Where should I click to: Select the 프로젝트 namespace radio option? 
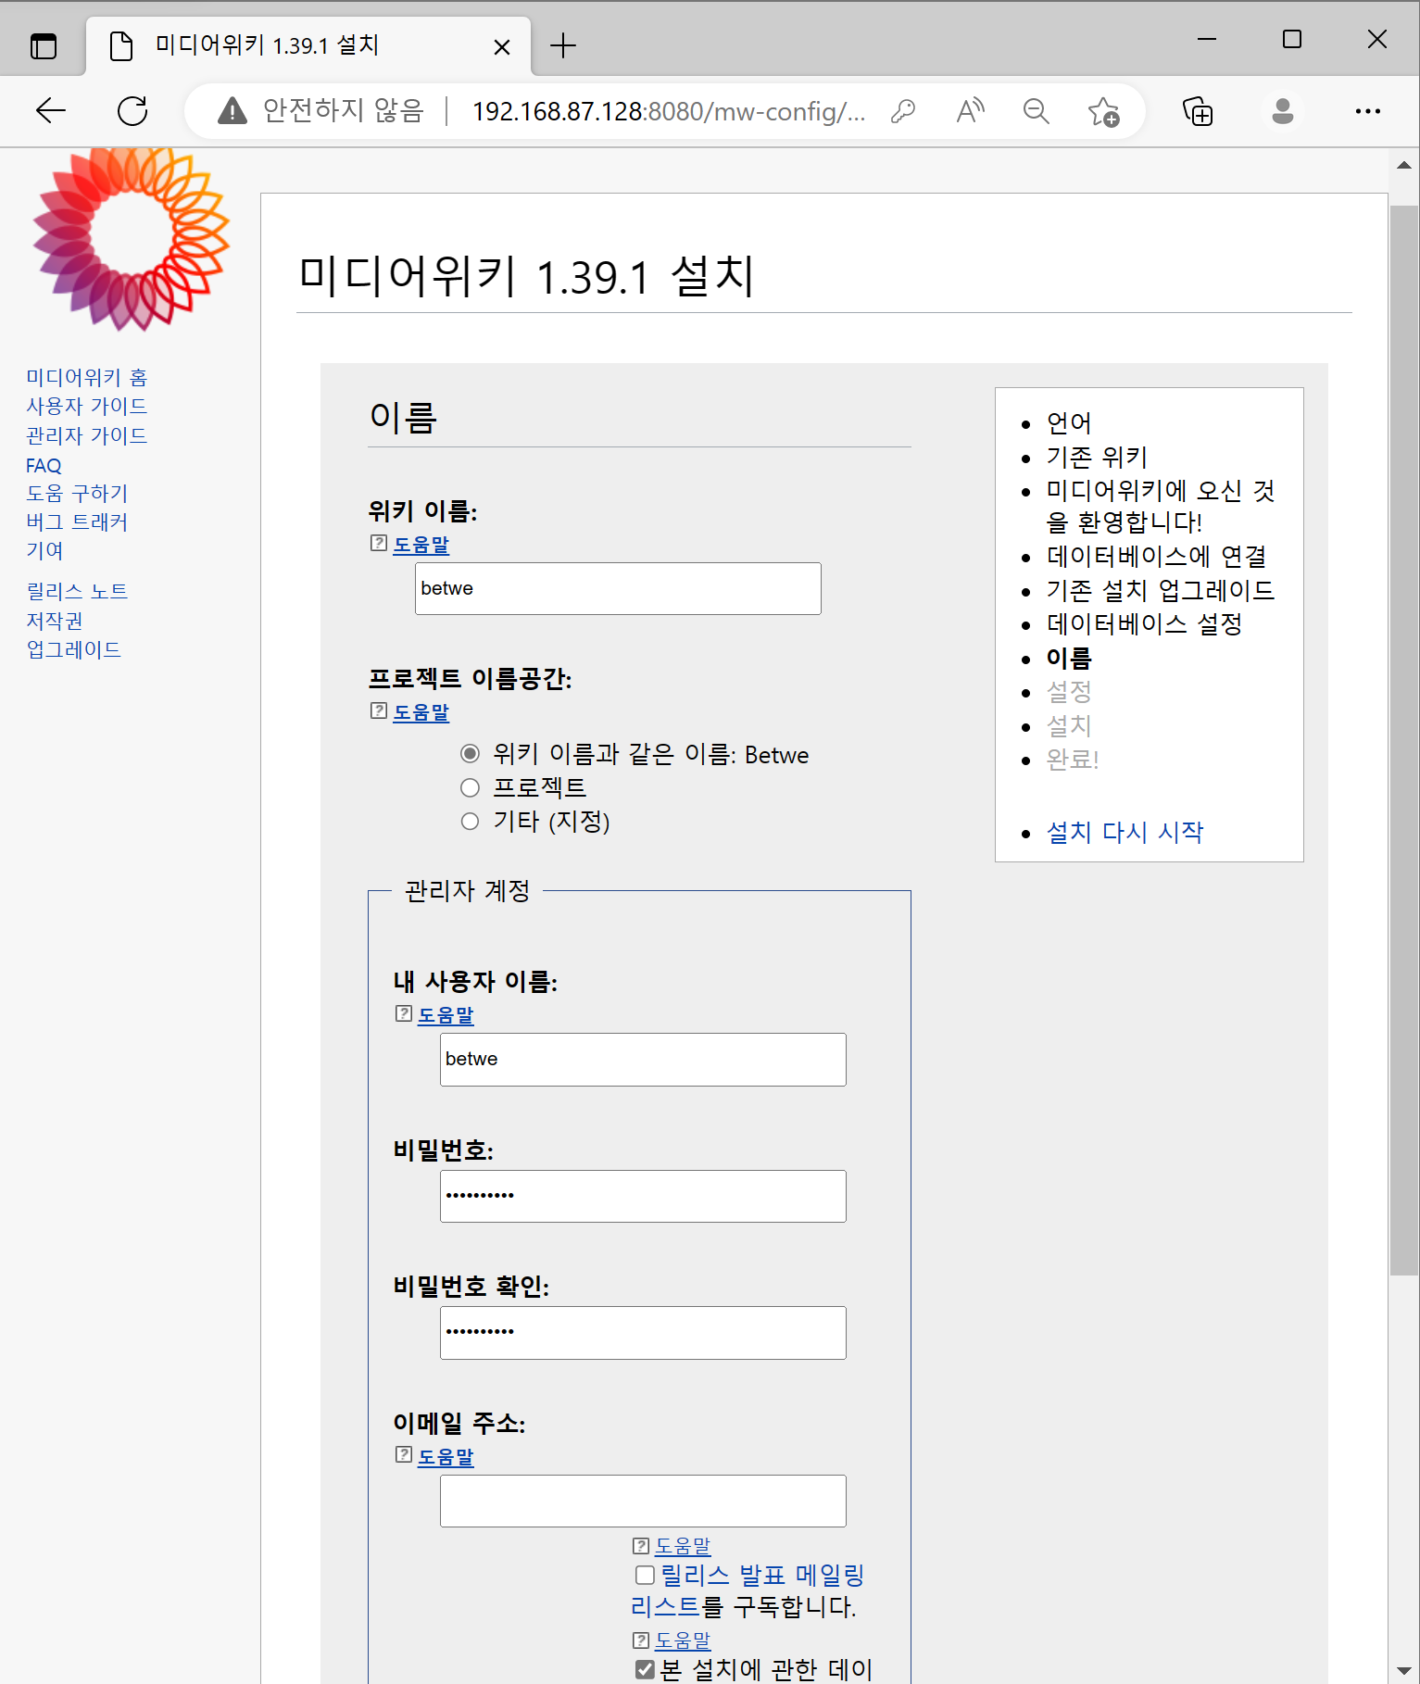coord(471,787)
